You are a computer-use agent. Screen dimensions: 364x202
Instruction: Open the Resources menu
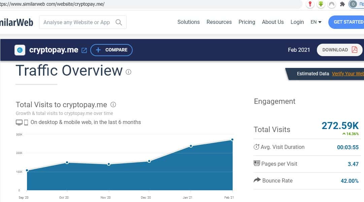[x=219, y=22]
